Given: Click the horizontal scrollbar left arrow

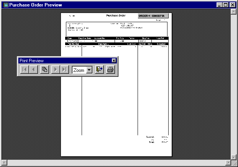Looking at the screenshot, I should [4, 163].
